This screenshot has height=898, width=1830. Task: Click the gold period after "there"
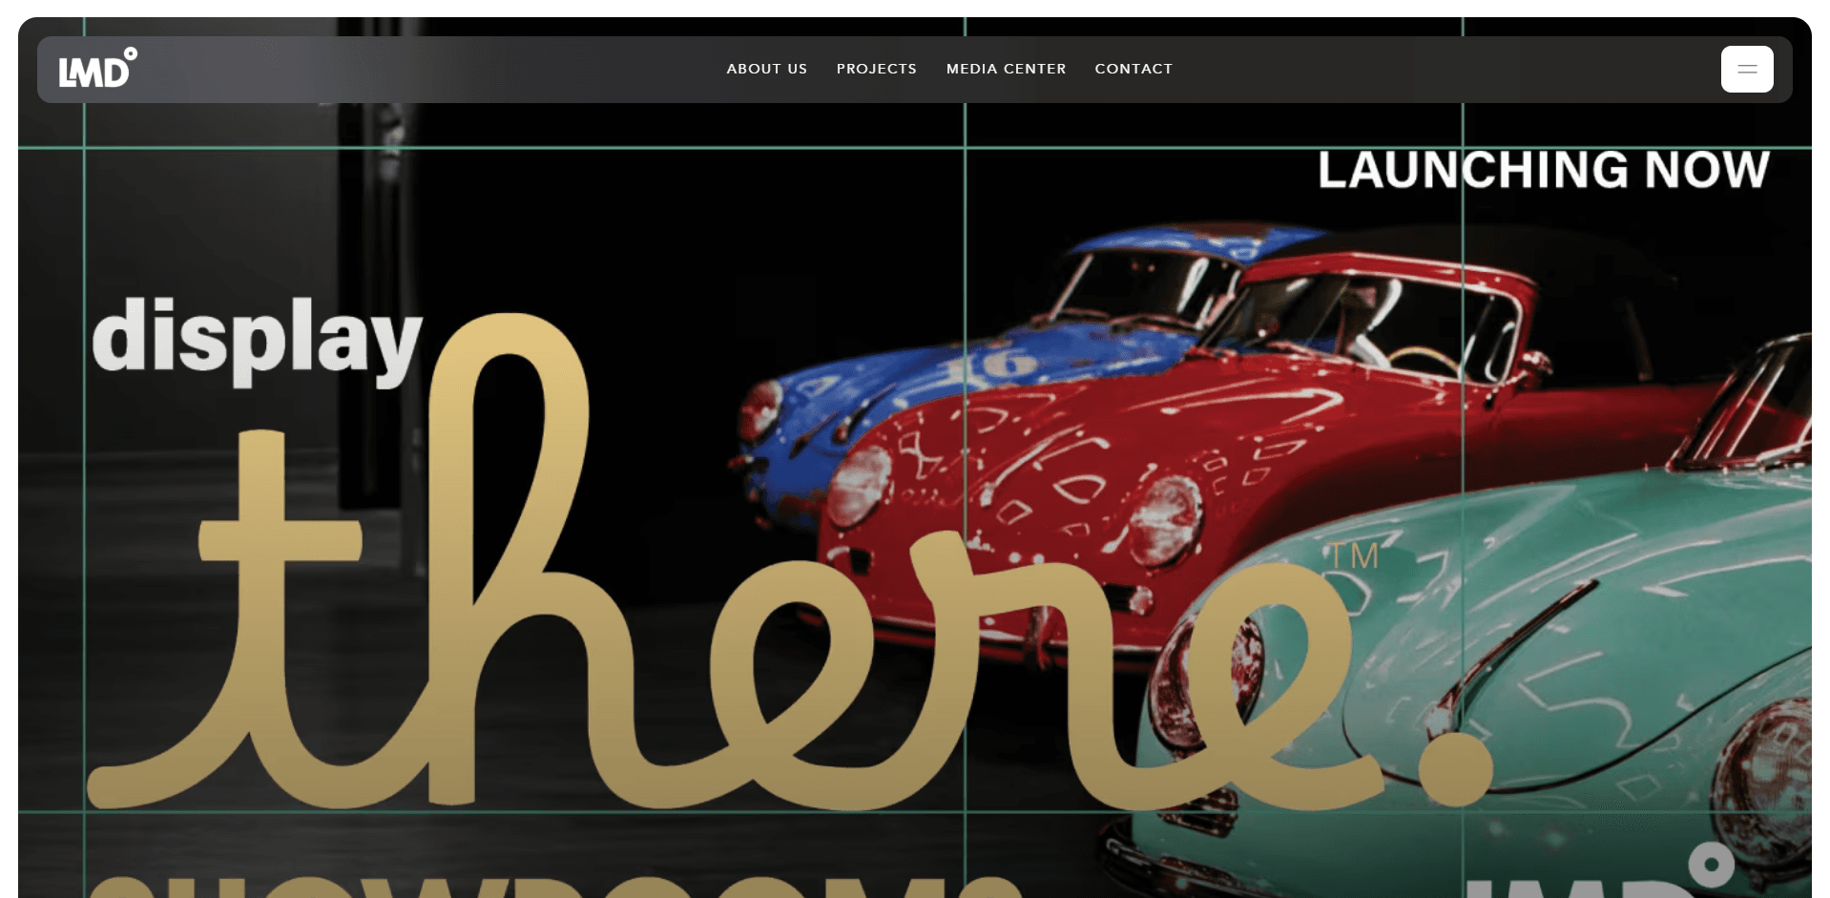tap(1455, 769)
